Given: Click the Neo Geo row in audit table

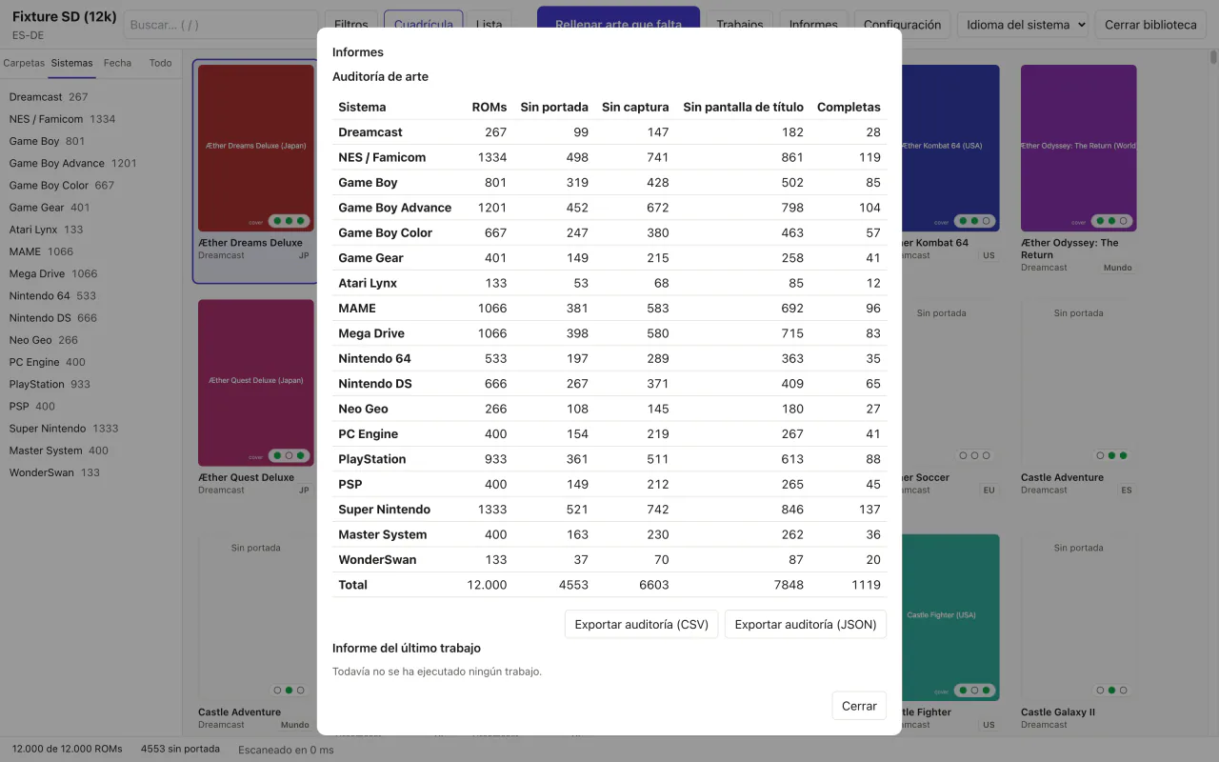Looking at the screenshot, I should click(x=609, y=409).
